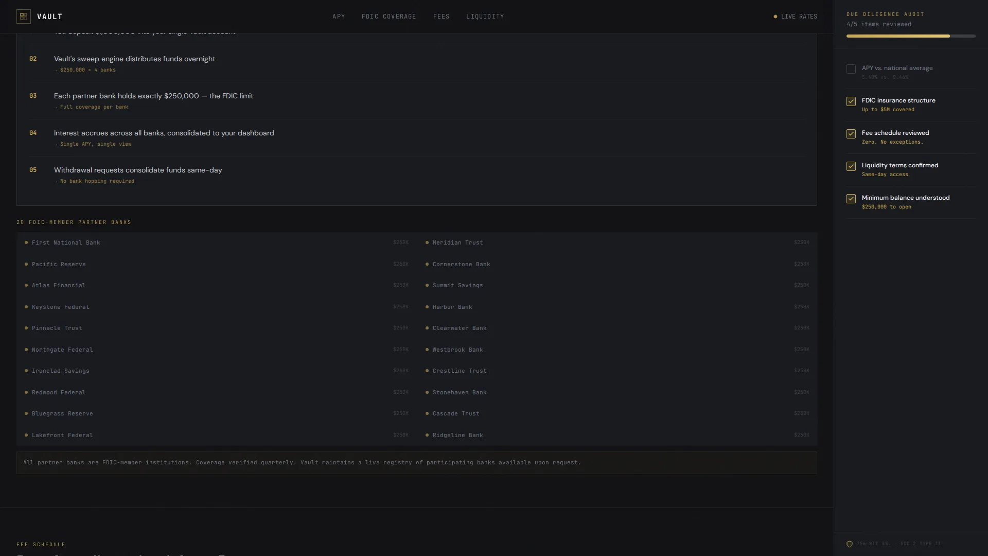Select Westbrook Bank row
This screenshot has width=988, height=556.
617,350
